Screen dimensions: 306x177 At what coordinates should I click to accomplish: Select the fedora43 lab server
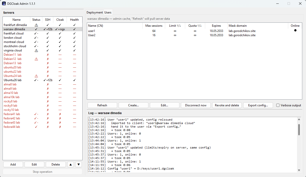coord(43,123)
